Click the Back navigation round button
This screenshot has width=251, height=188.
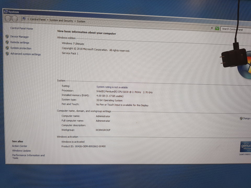click(x=8, y=19)
